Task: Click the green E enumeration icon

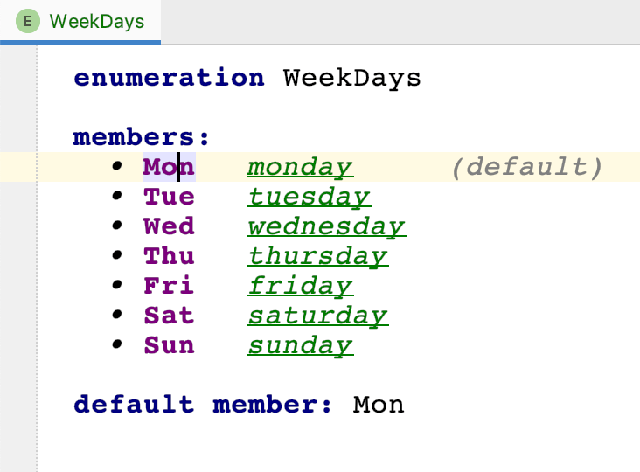Action: click(29, 21)
